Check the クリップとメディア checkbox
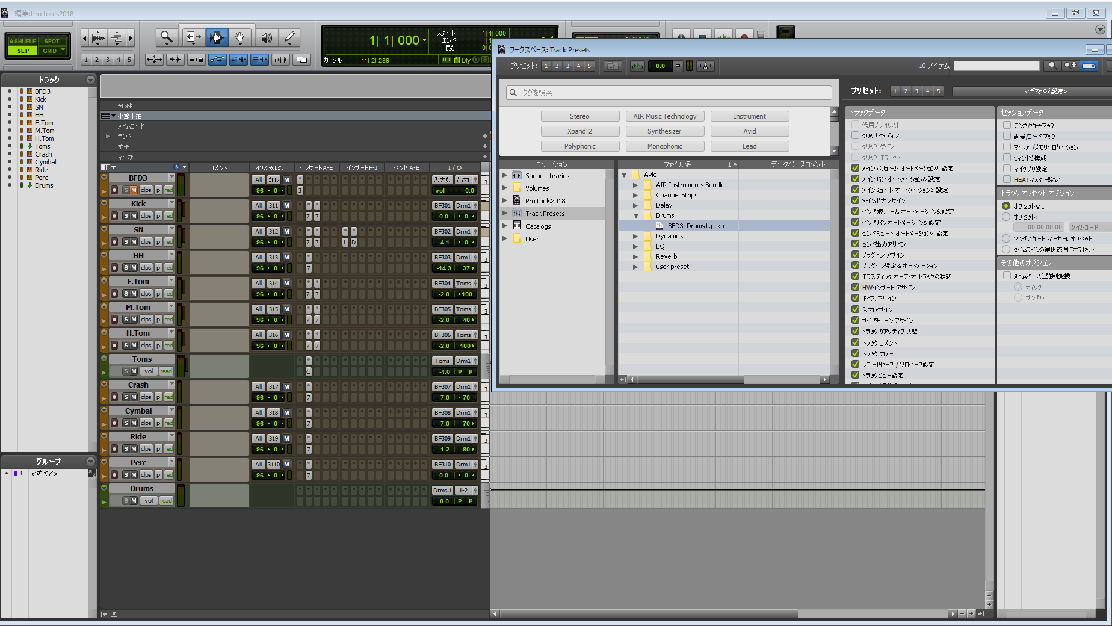The height and width of the screenshot is (626, 1112). tap(855, 135)
